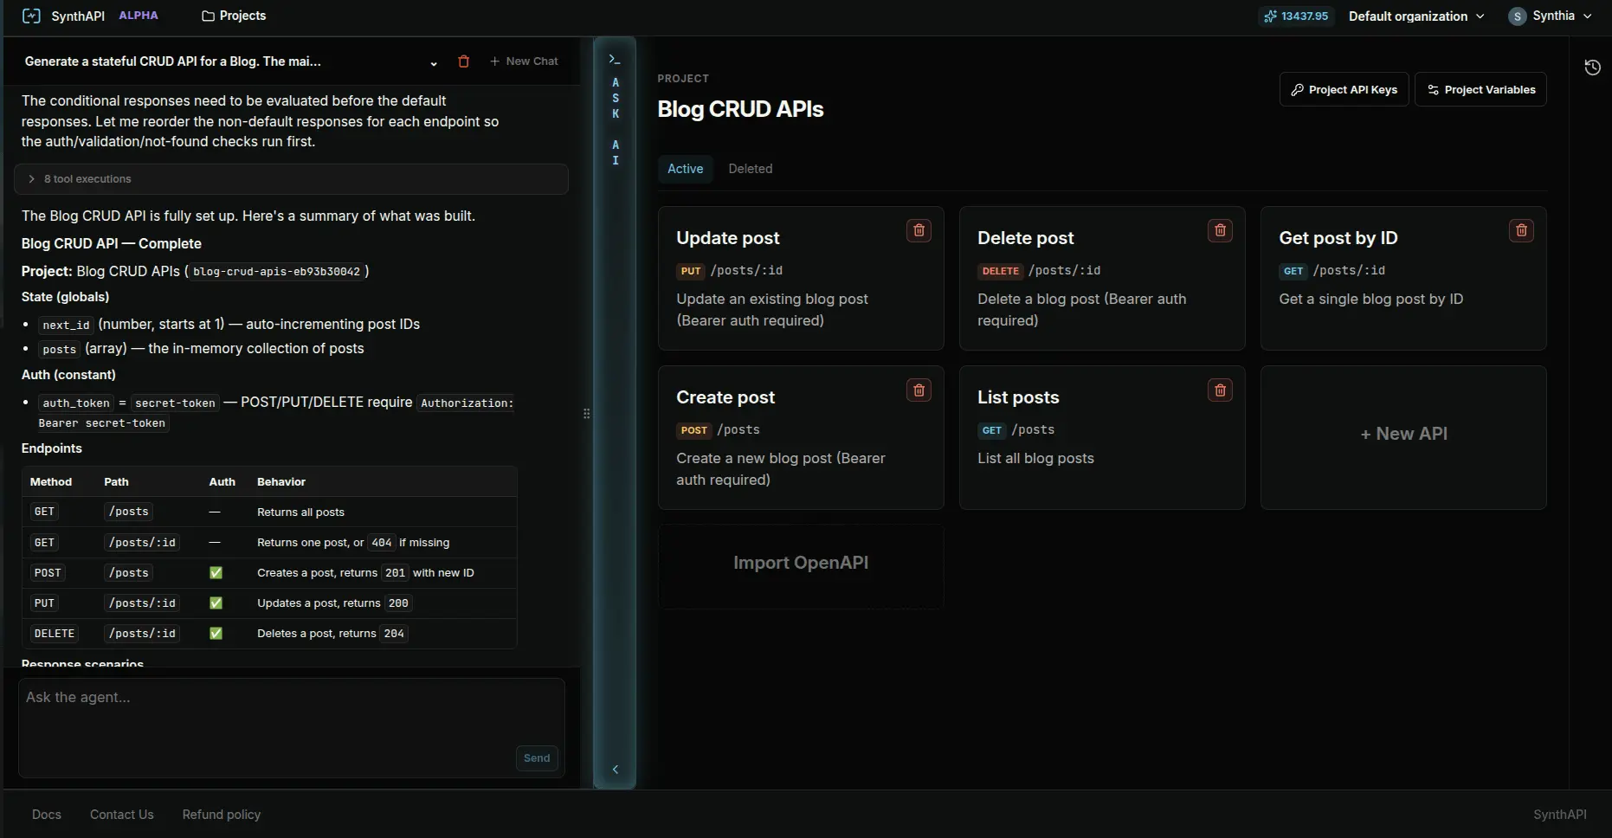Click the Send button

point(537,758)
